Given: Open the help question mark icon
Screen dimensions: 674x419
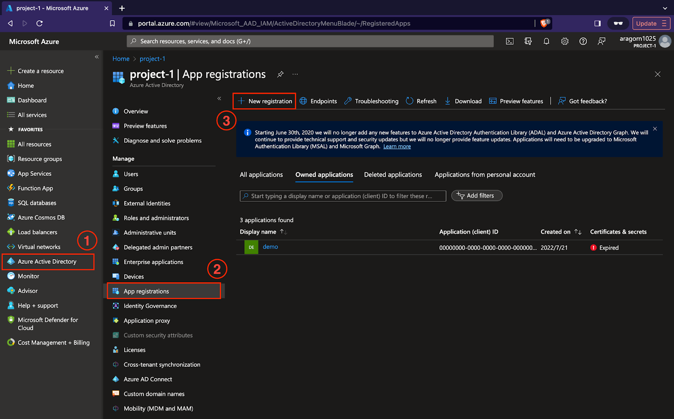Looking at the screenshot, I should 583,41.
